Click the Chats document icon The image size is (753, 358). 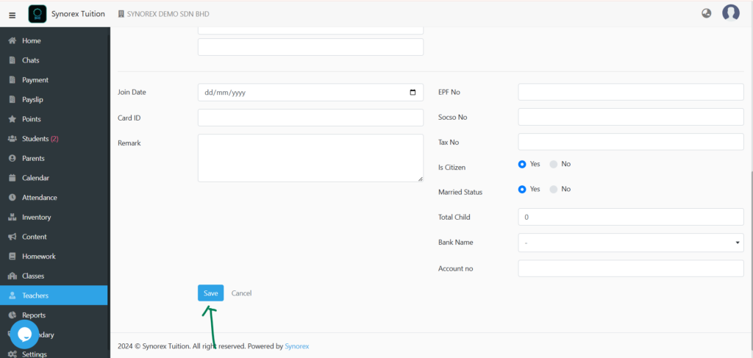13,60
